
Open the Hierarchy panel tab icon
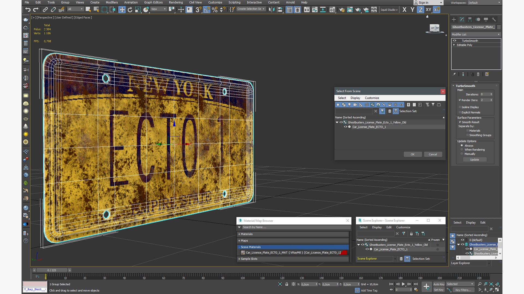pos(470,19)
